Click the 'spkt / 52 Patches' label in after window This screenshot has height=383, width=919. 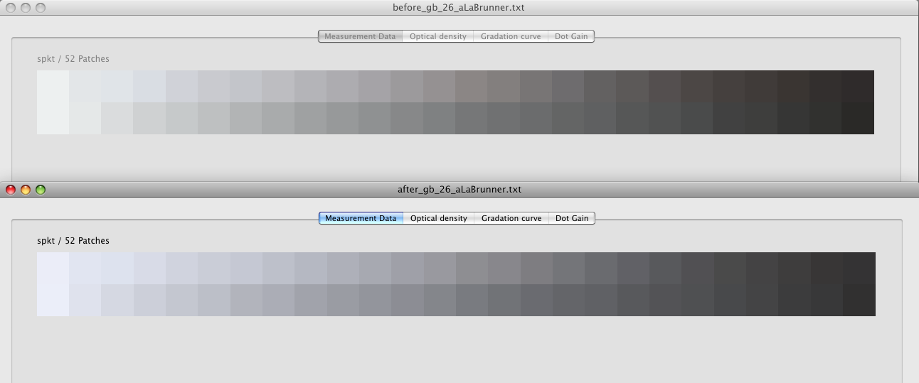click(x=73, y=241)
